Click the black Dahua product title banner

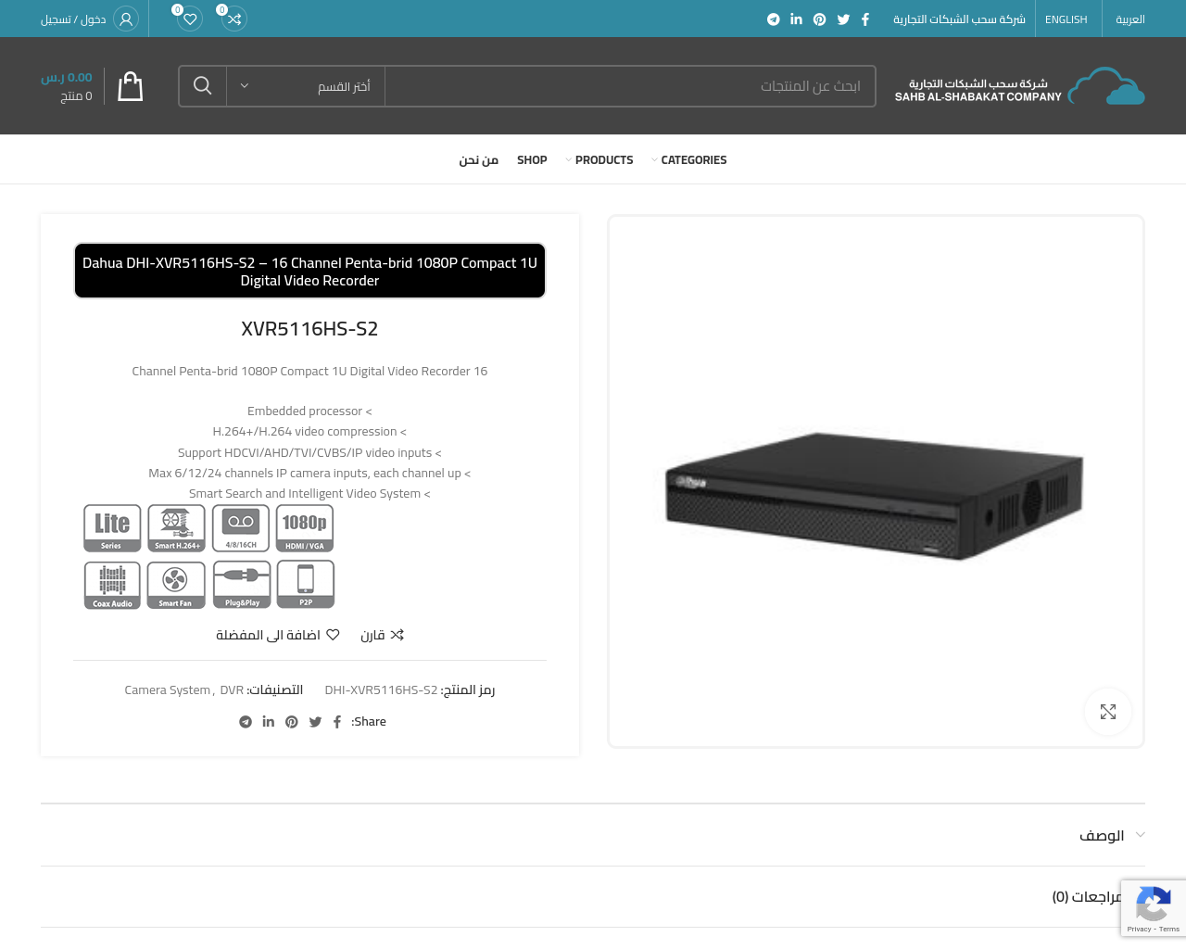click(309, 272)
